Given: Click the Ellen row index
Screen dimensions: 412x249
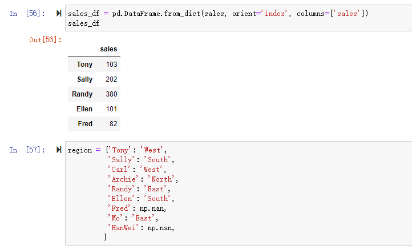Looking at the screenshot, I should click(84, 109).
